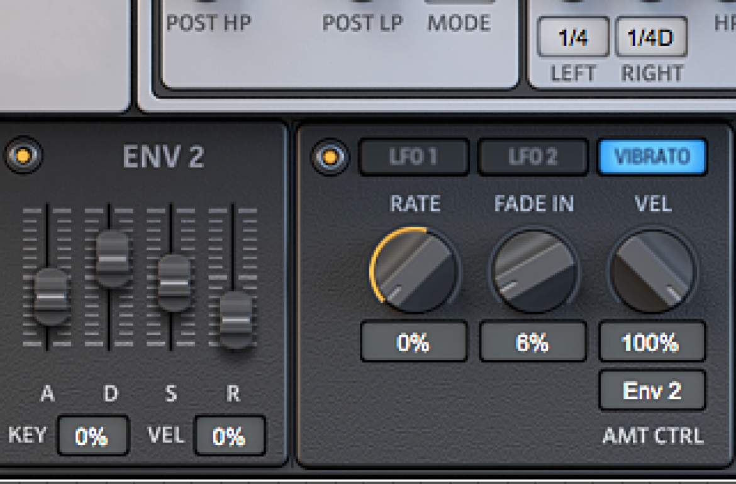Click the Decay slider handle in ENV 2
The image size is (736, 484).
click(113, 259)
